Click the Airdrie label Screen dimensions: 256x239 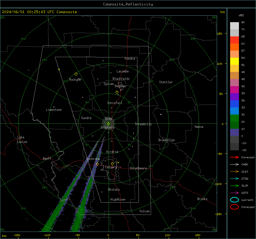coord(112,152)
